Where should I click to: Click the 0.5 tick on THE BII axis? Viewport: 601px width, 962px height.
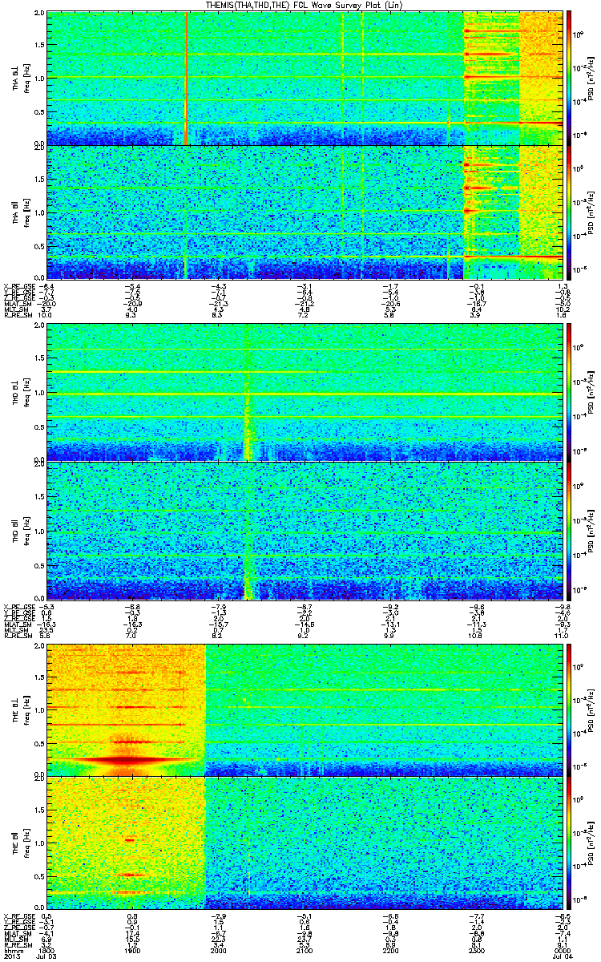click(x=40, y=875)
